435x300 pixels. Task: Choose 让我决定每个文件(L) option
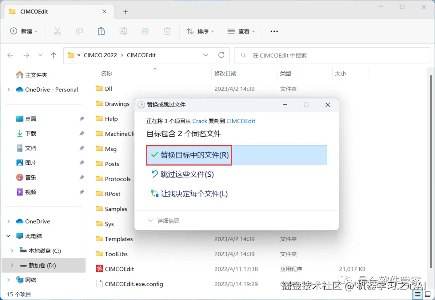(189, 194)
